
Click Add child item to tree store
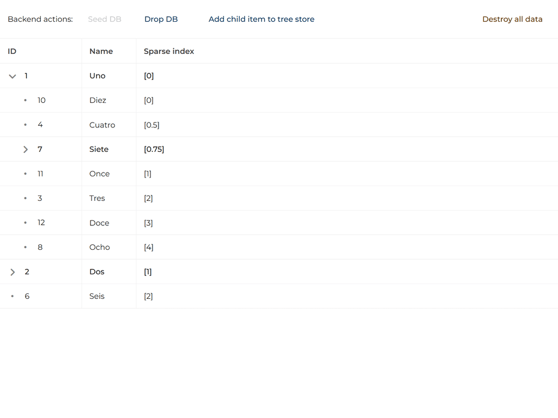(x=261, y=19)
